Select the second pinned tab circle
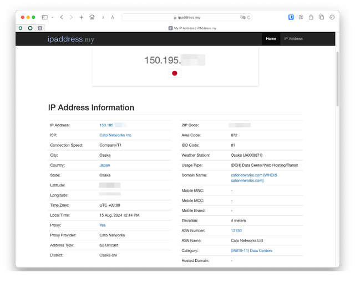The height and width of the screenshot is (288, 355). pos(30,28)
